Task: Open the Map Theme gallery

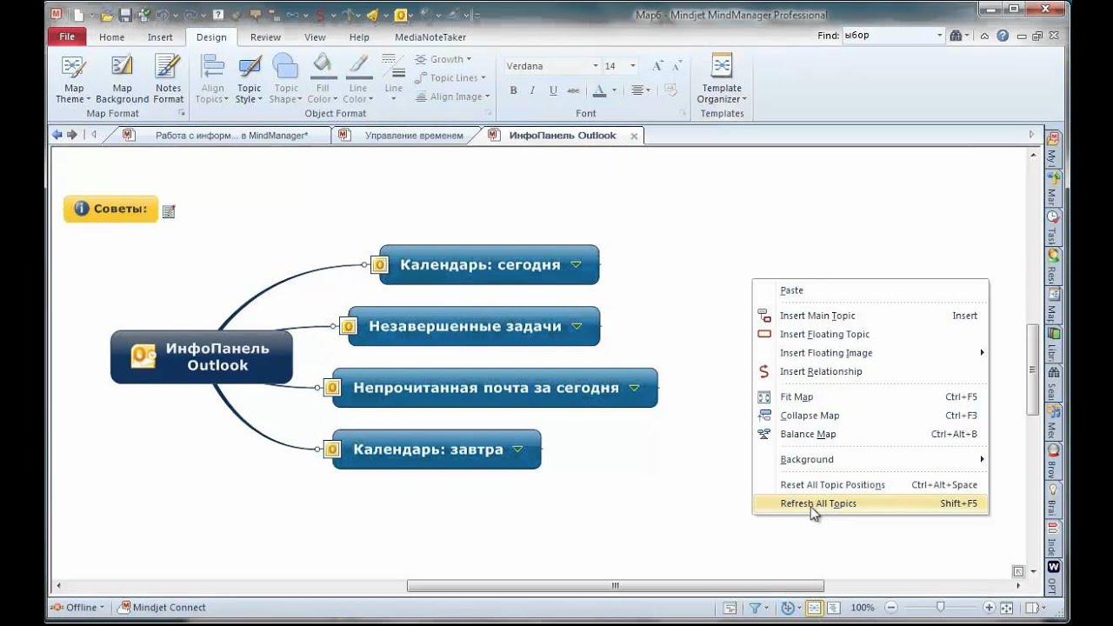Action: point(73,79)
